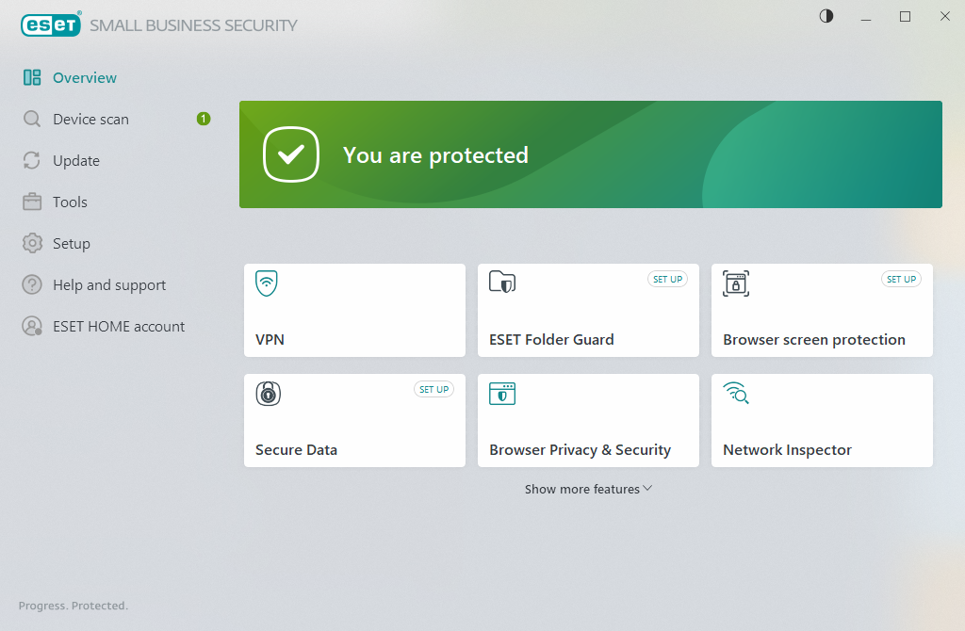
Task: Click the Device scan notification badge
Action: [204, 119]
